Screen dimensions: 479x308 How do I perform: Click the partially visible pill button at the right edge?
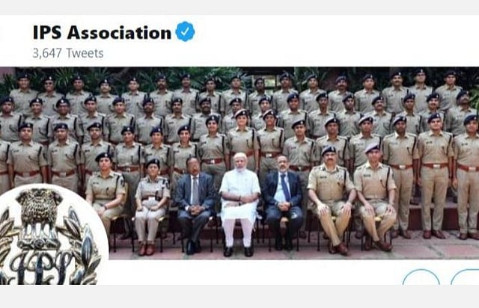pyautogui.click(x=465, y=277)
